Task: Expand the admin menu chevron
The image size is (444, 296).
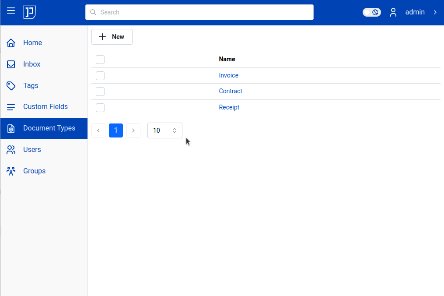Action: [x=435, y=12]
